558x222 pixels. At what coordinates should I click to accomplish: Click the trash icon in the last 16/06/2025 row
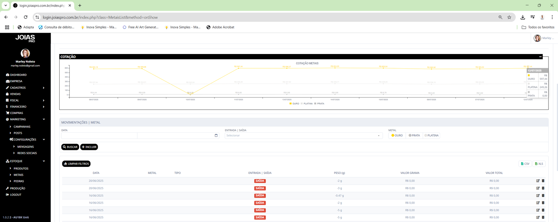(x=543, y=217)
